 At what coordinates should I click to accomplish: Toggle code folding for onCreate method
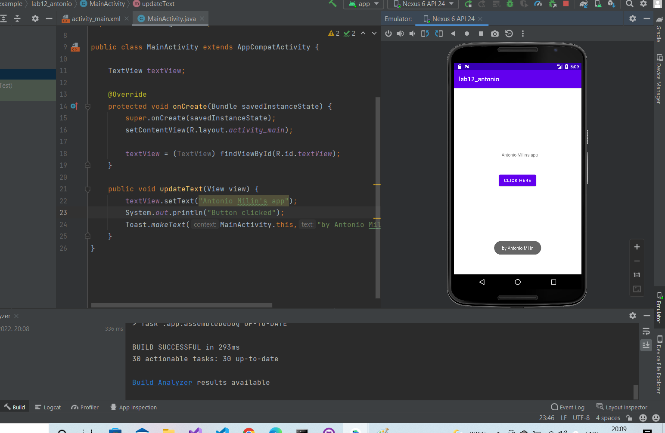point(88,107)
